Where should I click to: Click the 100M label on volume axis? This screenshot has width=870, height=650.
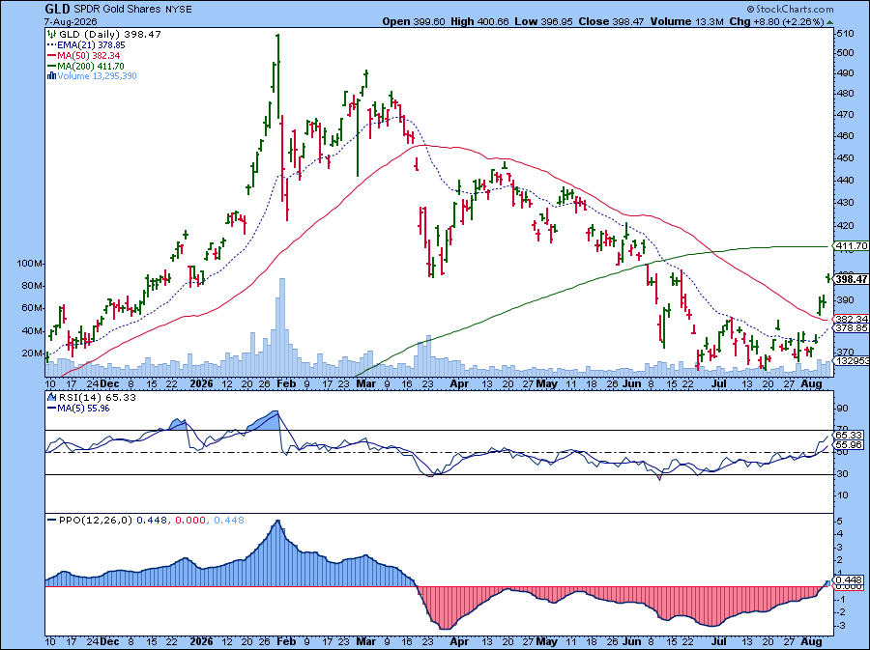tap(30, 264)
